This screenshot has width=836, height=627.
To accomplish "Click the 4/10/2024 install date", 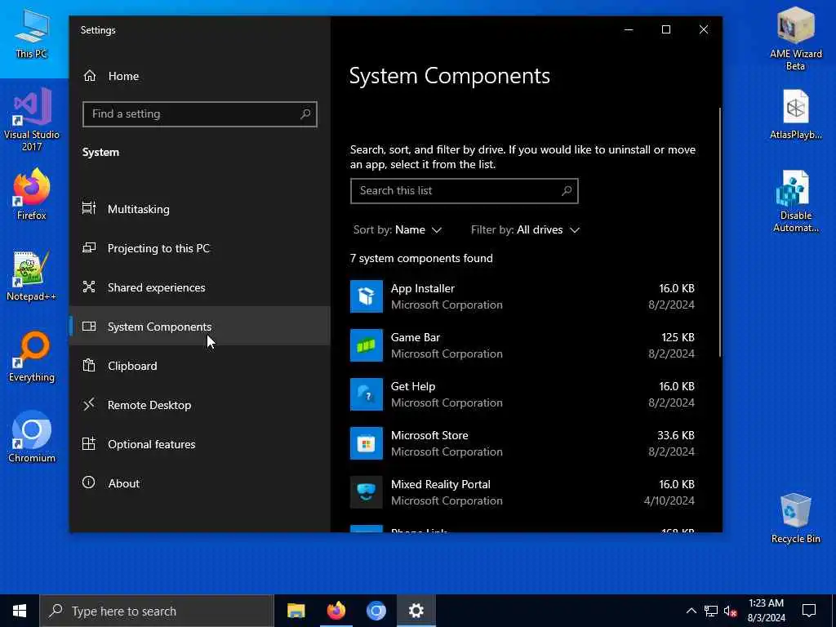I will [x=669, y=500].
